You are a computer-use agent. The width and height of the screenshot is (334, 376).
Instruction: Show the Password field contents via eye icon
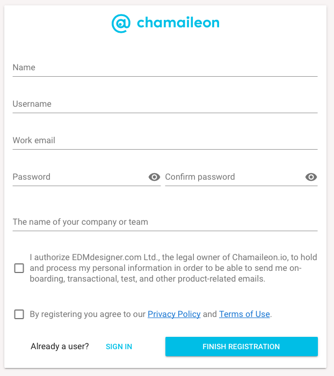pos(154,177)
